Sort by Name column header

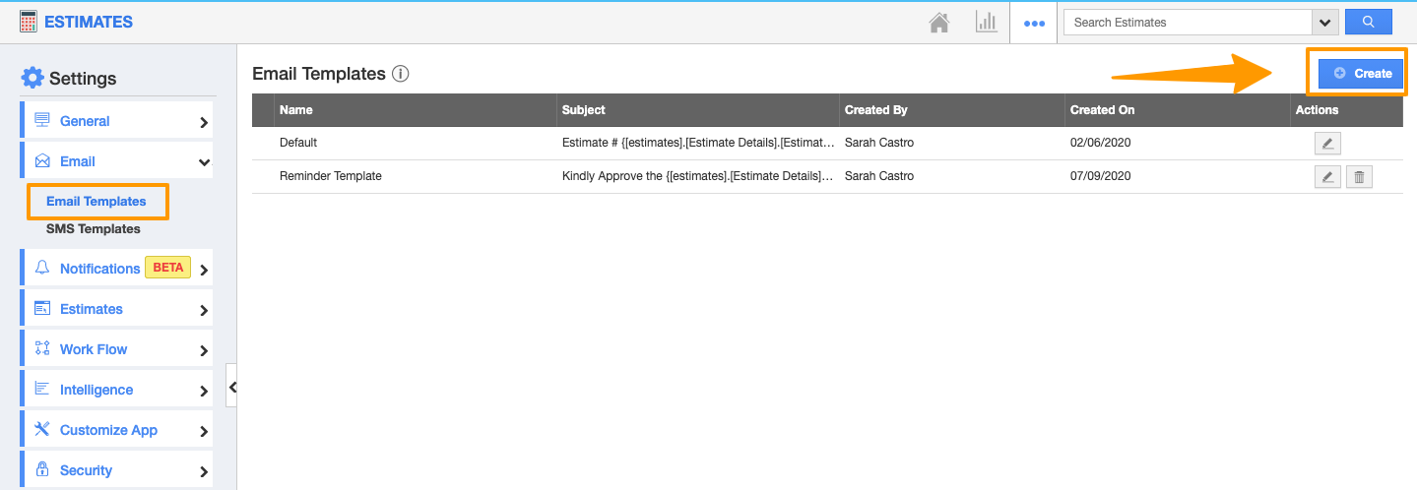pyautogui.click(x=296, y=110)
